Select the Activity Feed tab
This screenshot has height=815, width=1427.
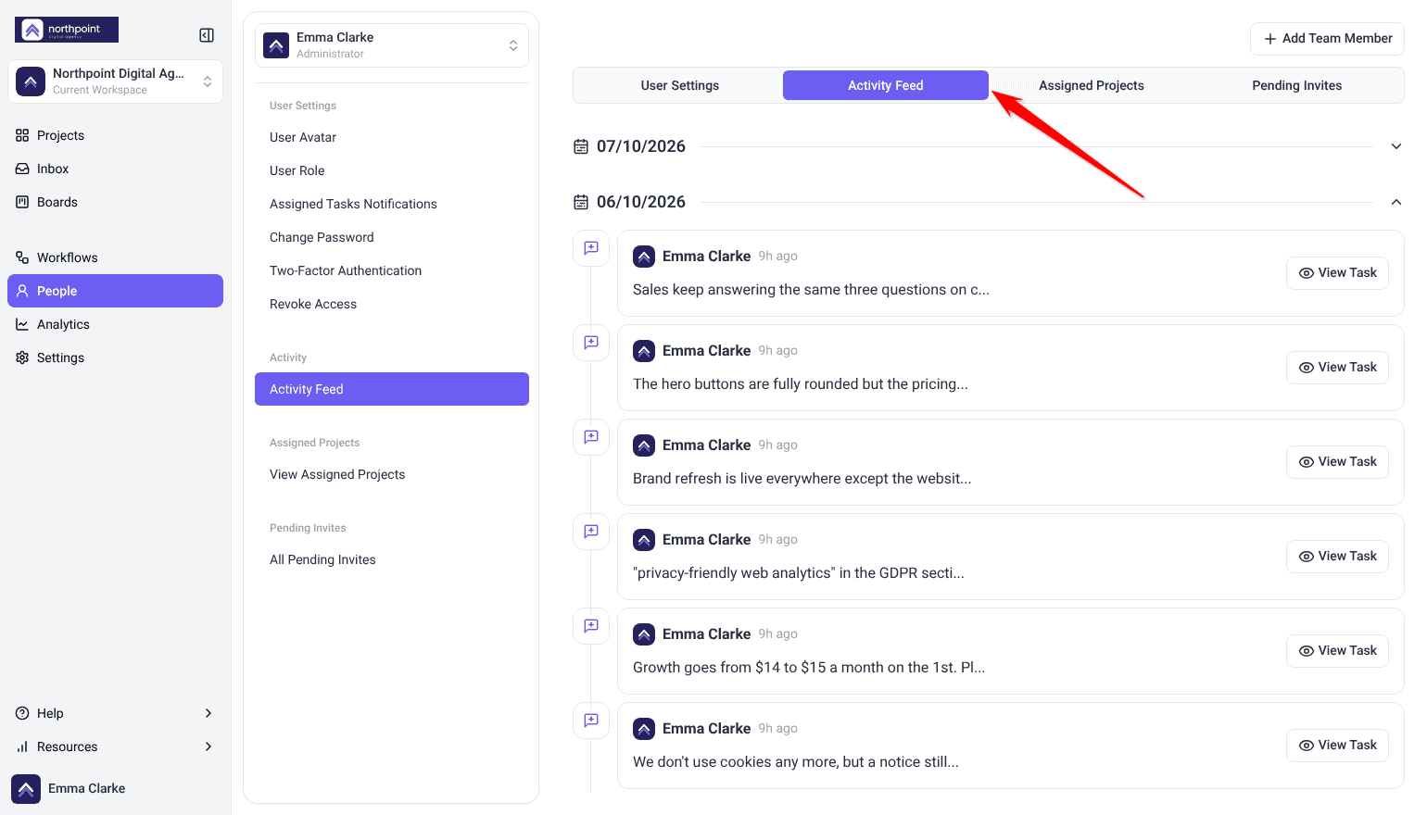coord(886,85)
